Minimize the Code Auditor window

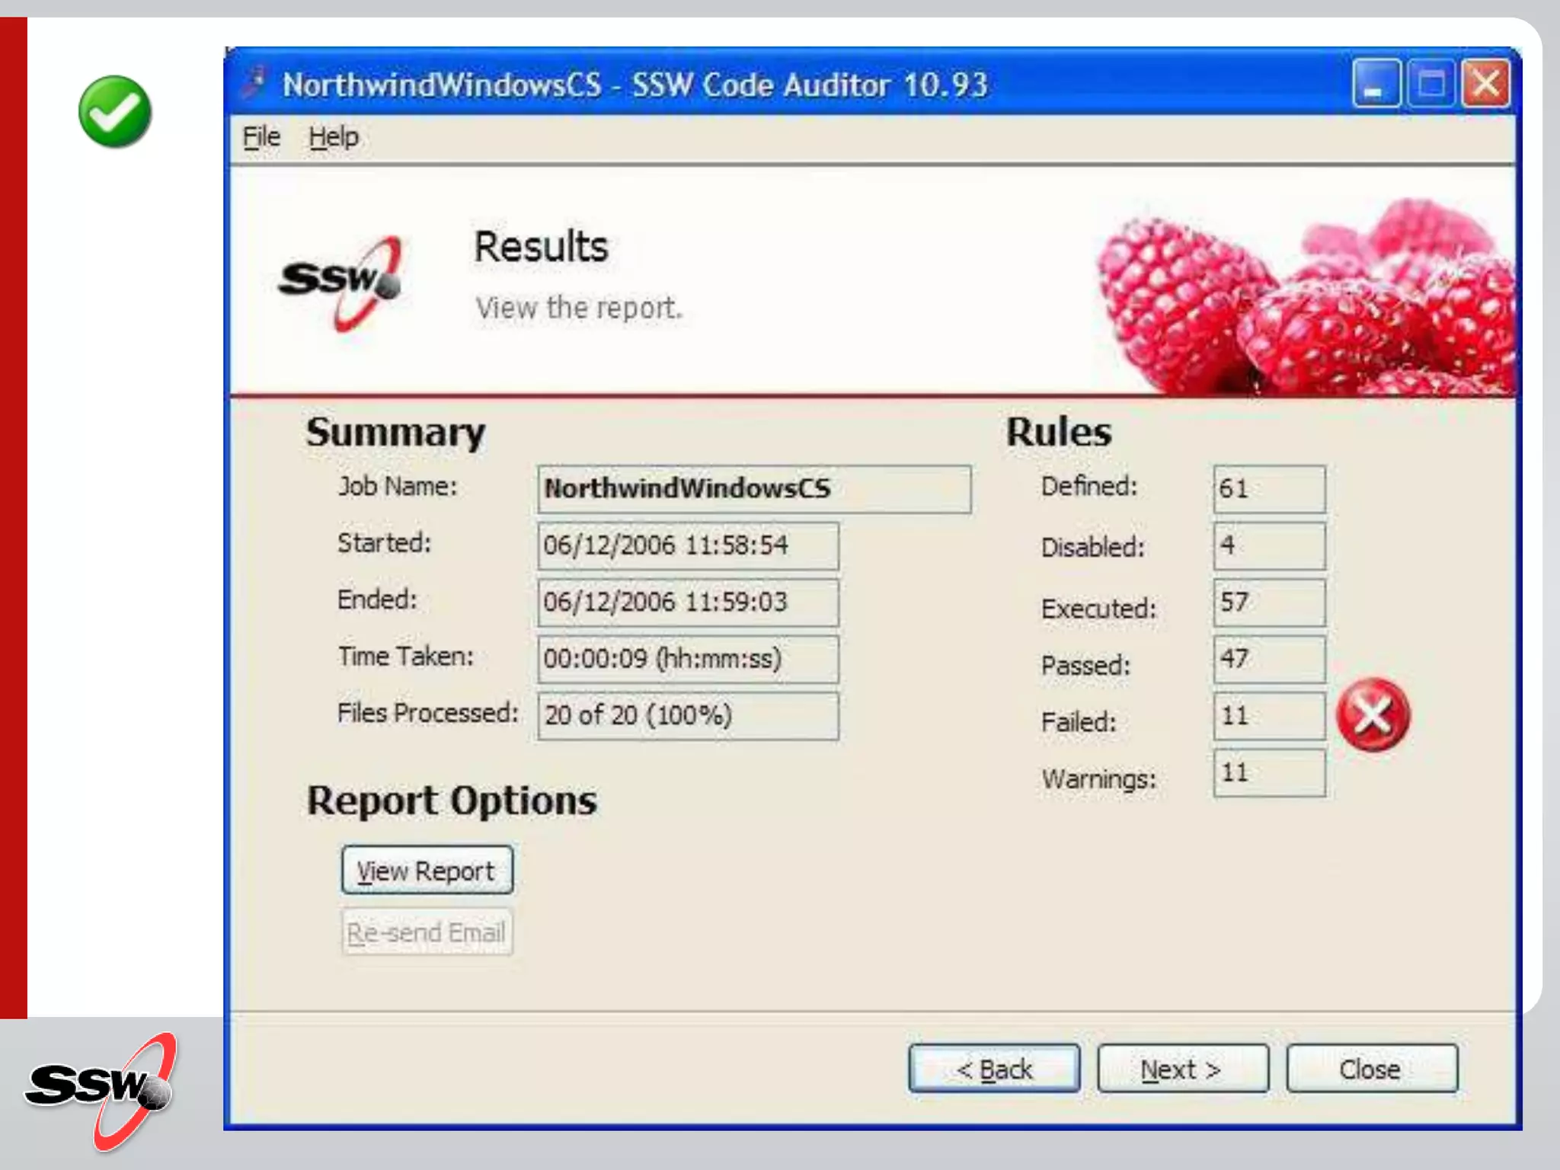tap(1376, 84)
